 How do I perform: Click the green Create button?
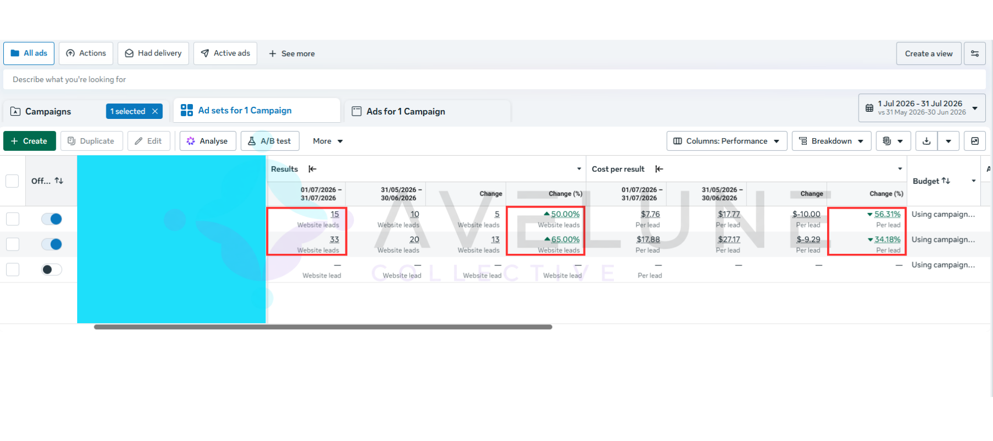pos(30,141)
